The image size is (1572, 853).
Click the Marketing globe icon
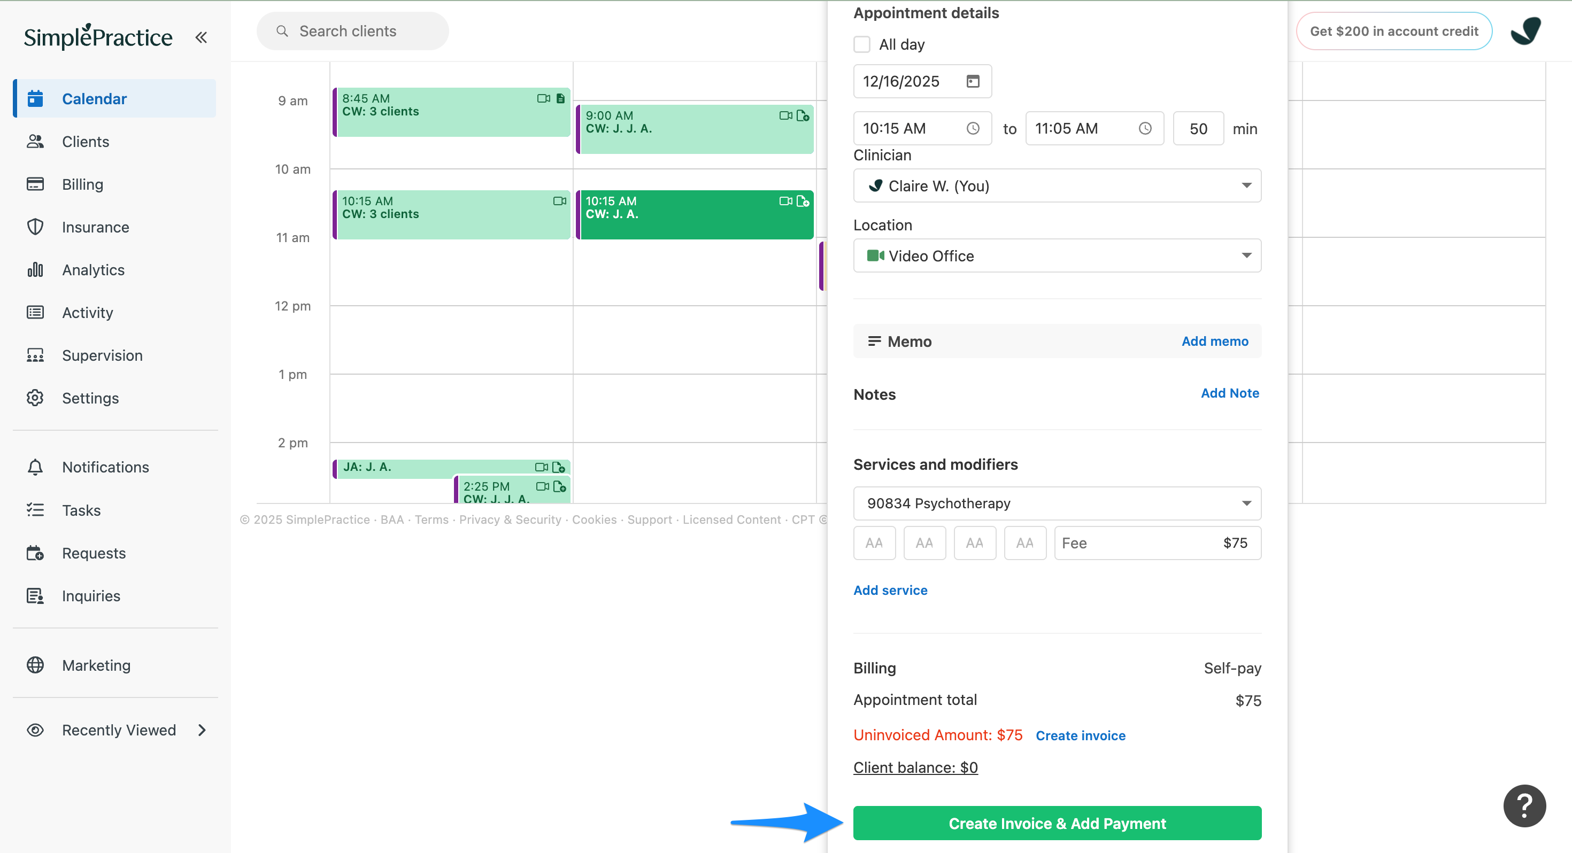(35, 664)
